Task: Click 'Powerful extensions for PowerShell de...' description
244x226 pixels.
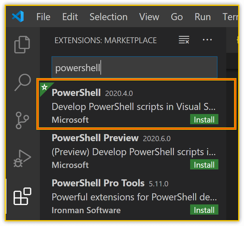Action: pos(134,197)
